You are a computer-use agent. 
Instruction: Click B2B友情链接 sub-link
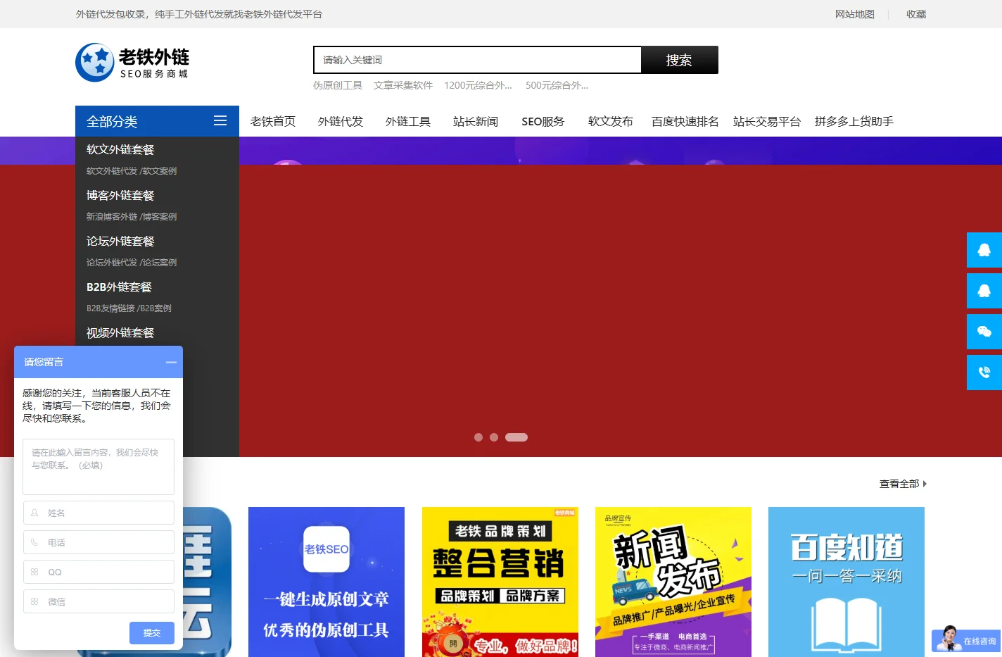click(110, 308)
